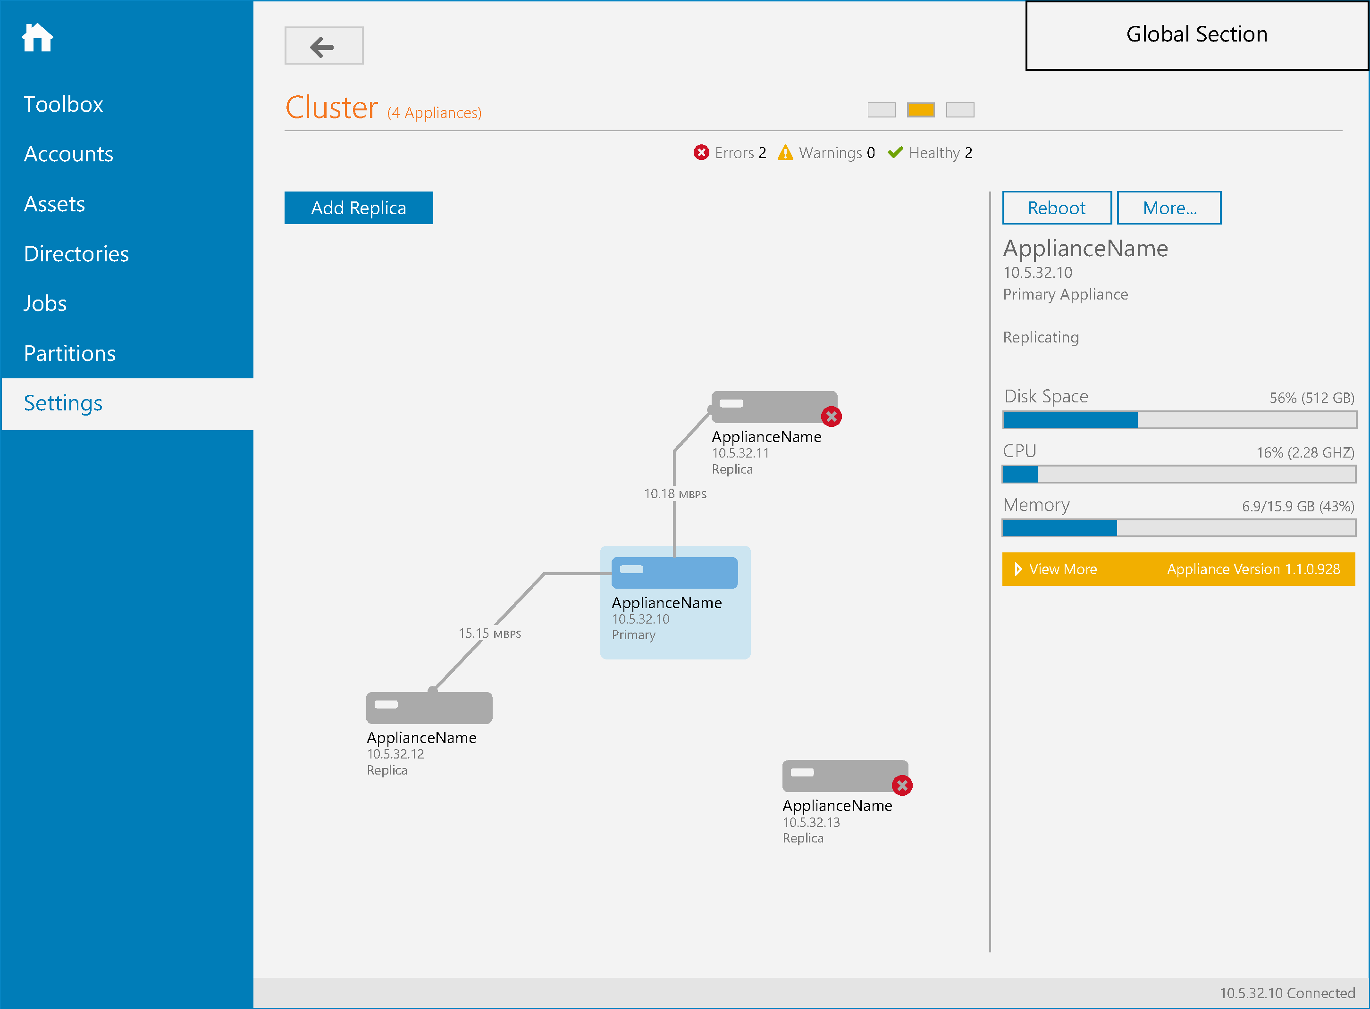Switch to the first view toggle rectangle
1370x1009 pixels.
click(882, 110)
